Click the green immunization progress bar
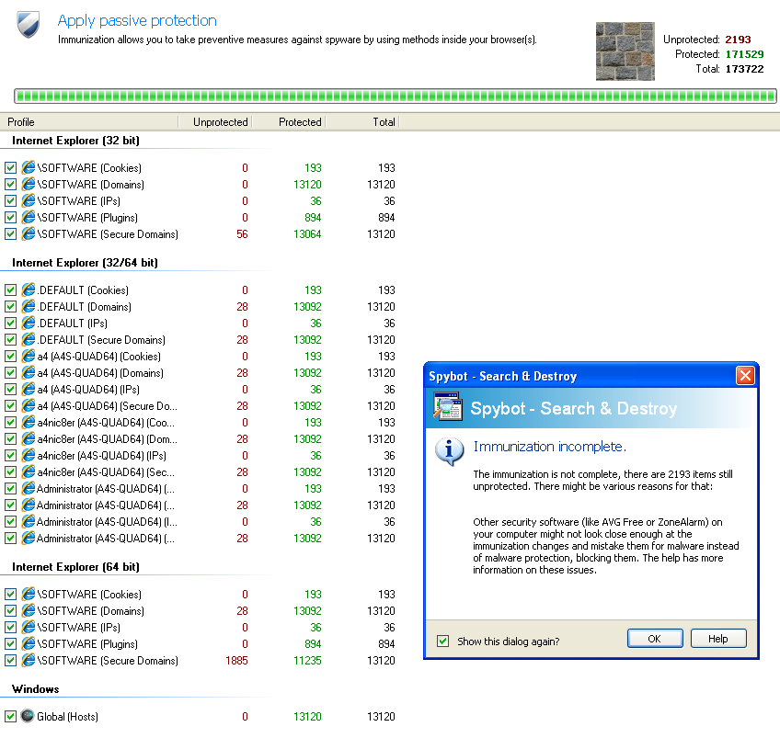 pos(395,96)
